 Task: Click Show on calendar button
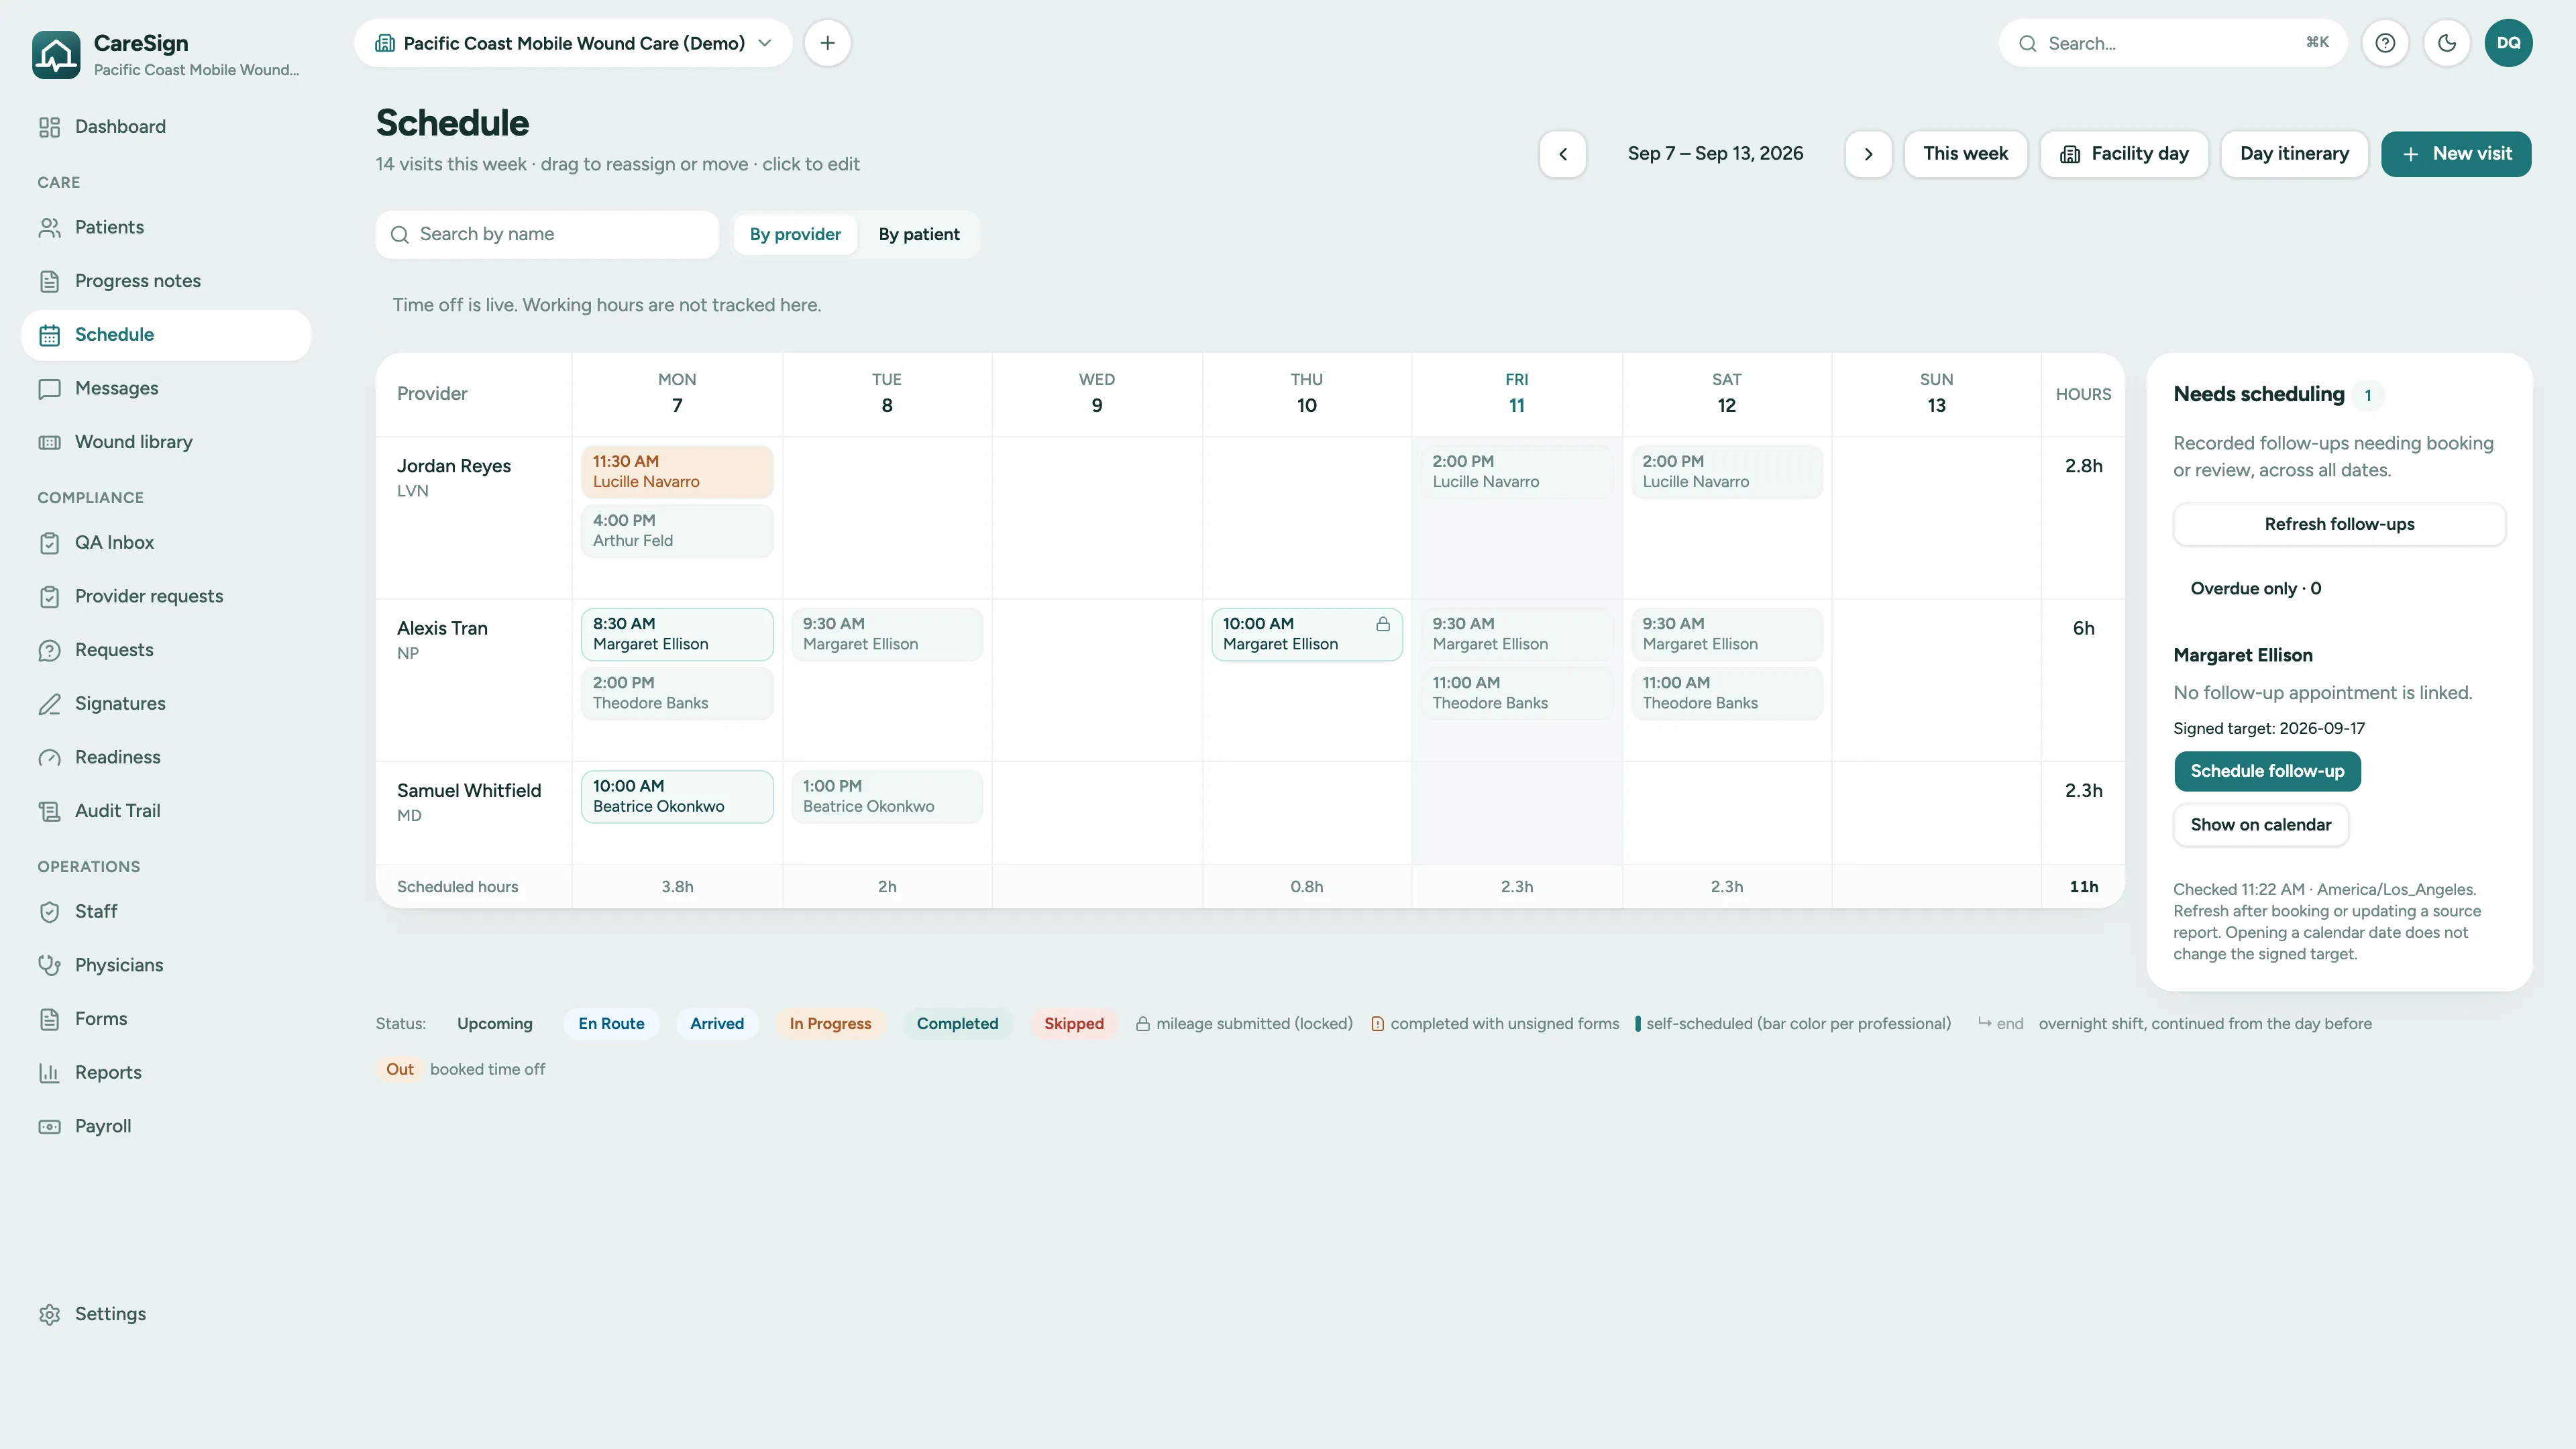coord(2260,825)
